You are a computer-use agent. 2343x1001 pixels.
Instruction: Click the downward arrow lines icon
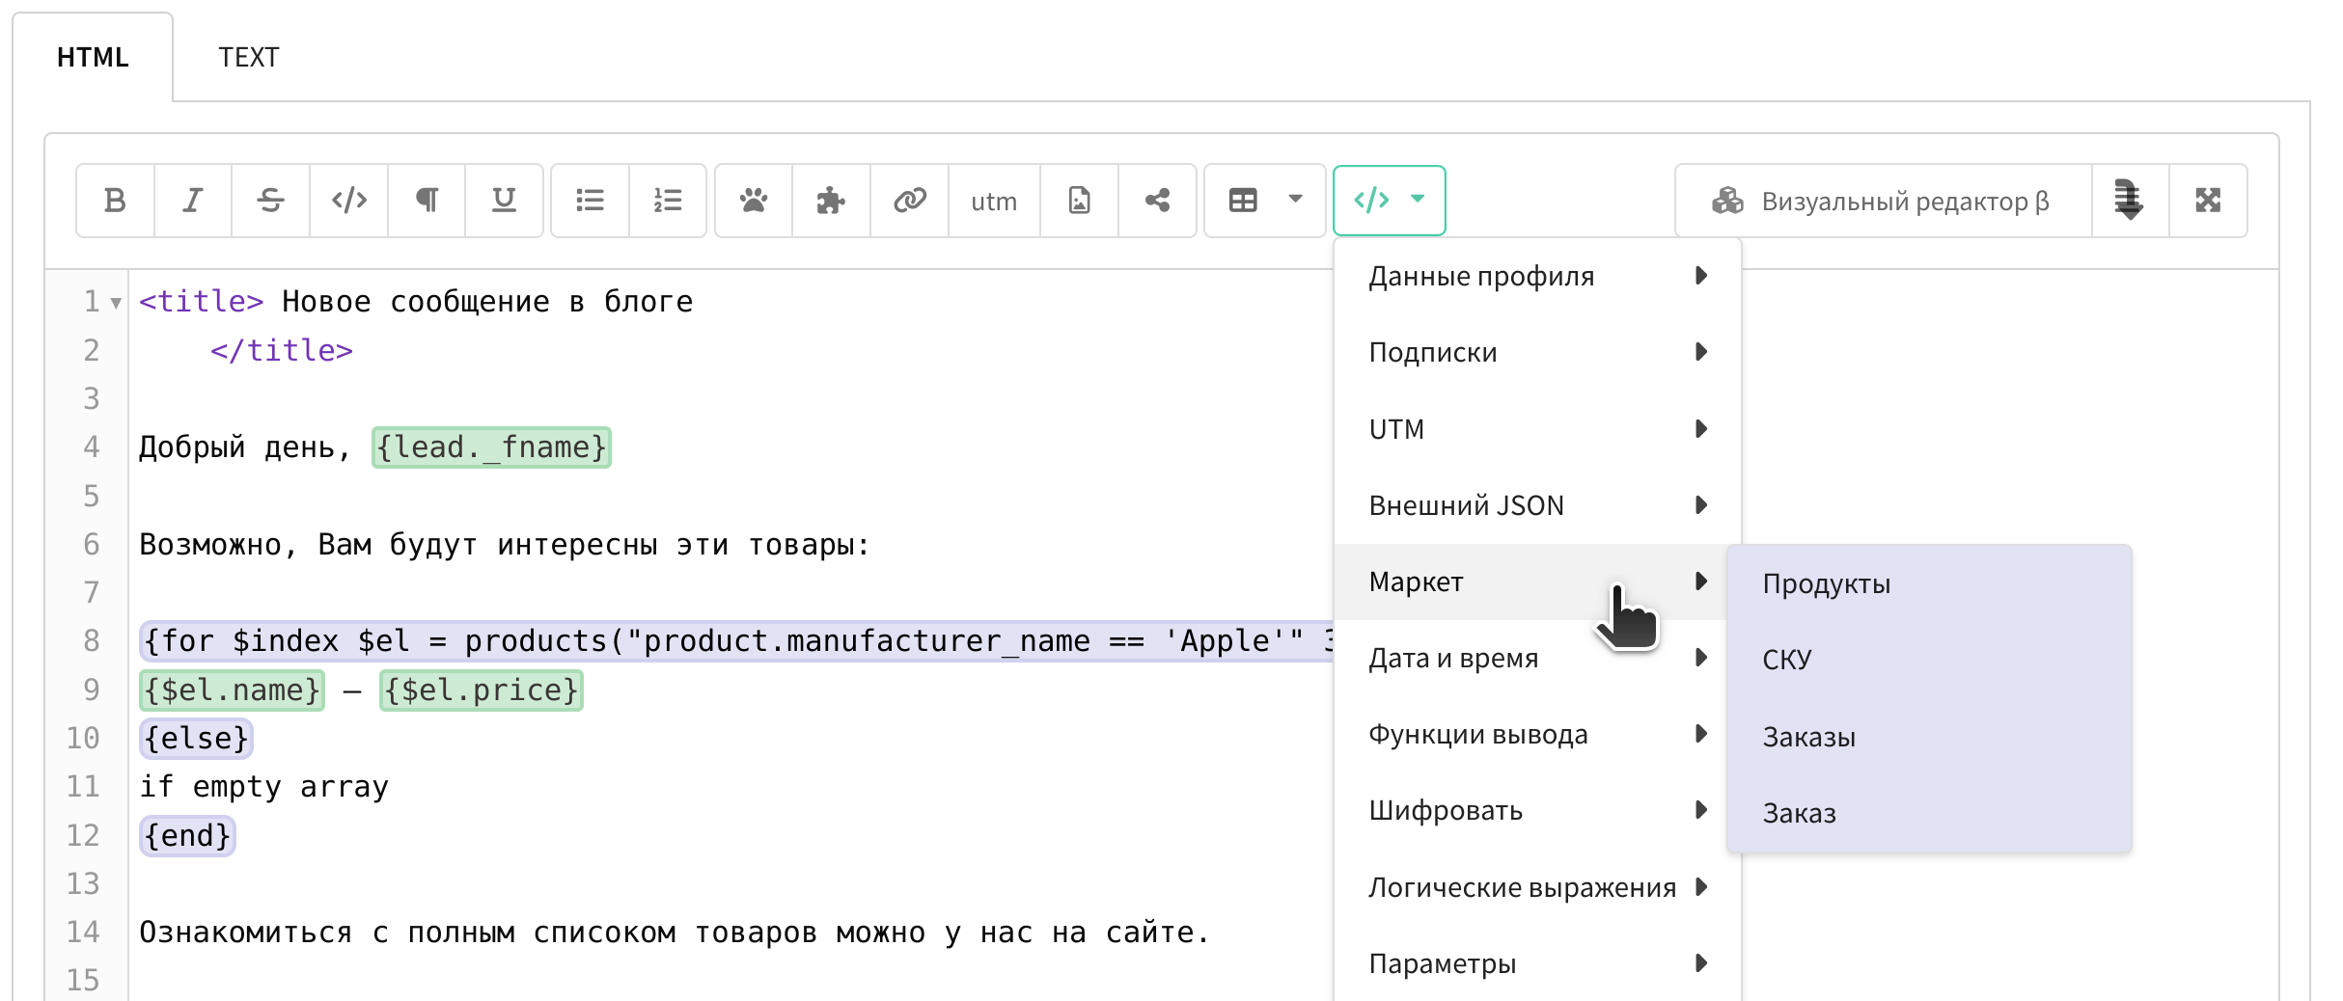coord(2130,201)
